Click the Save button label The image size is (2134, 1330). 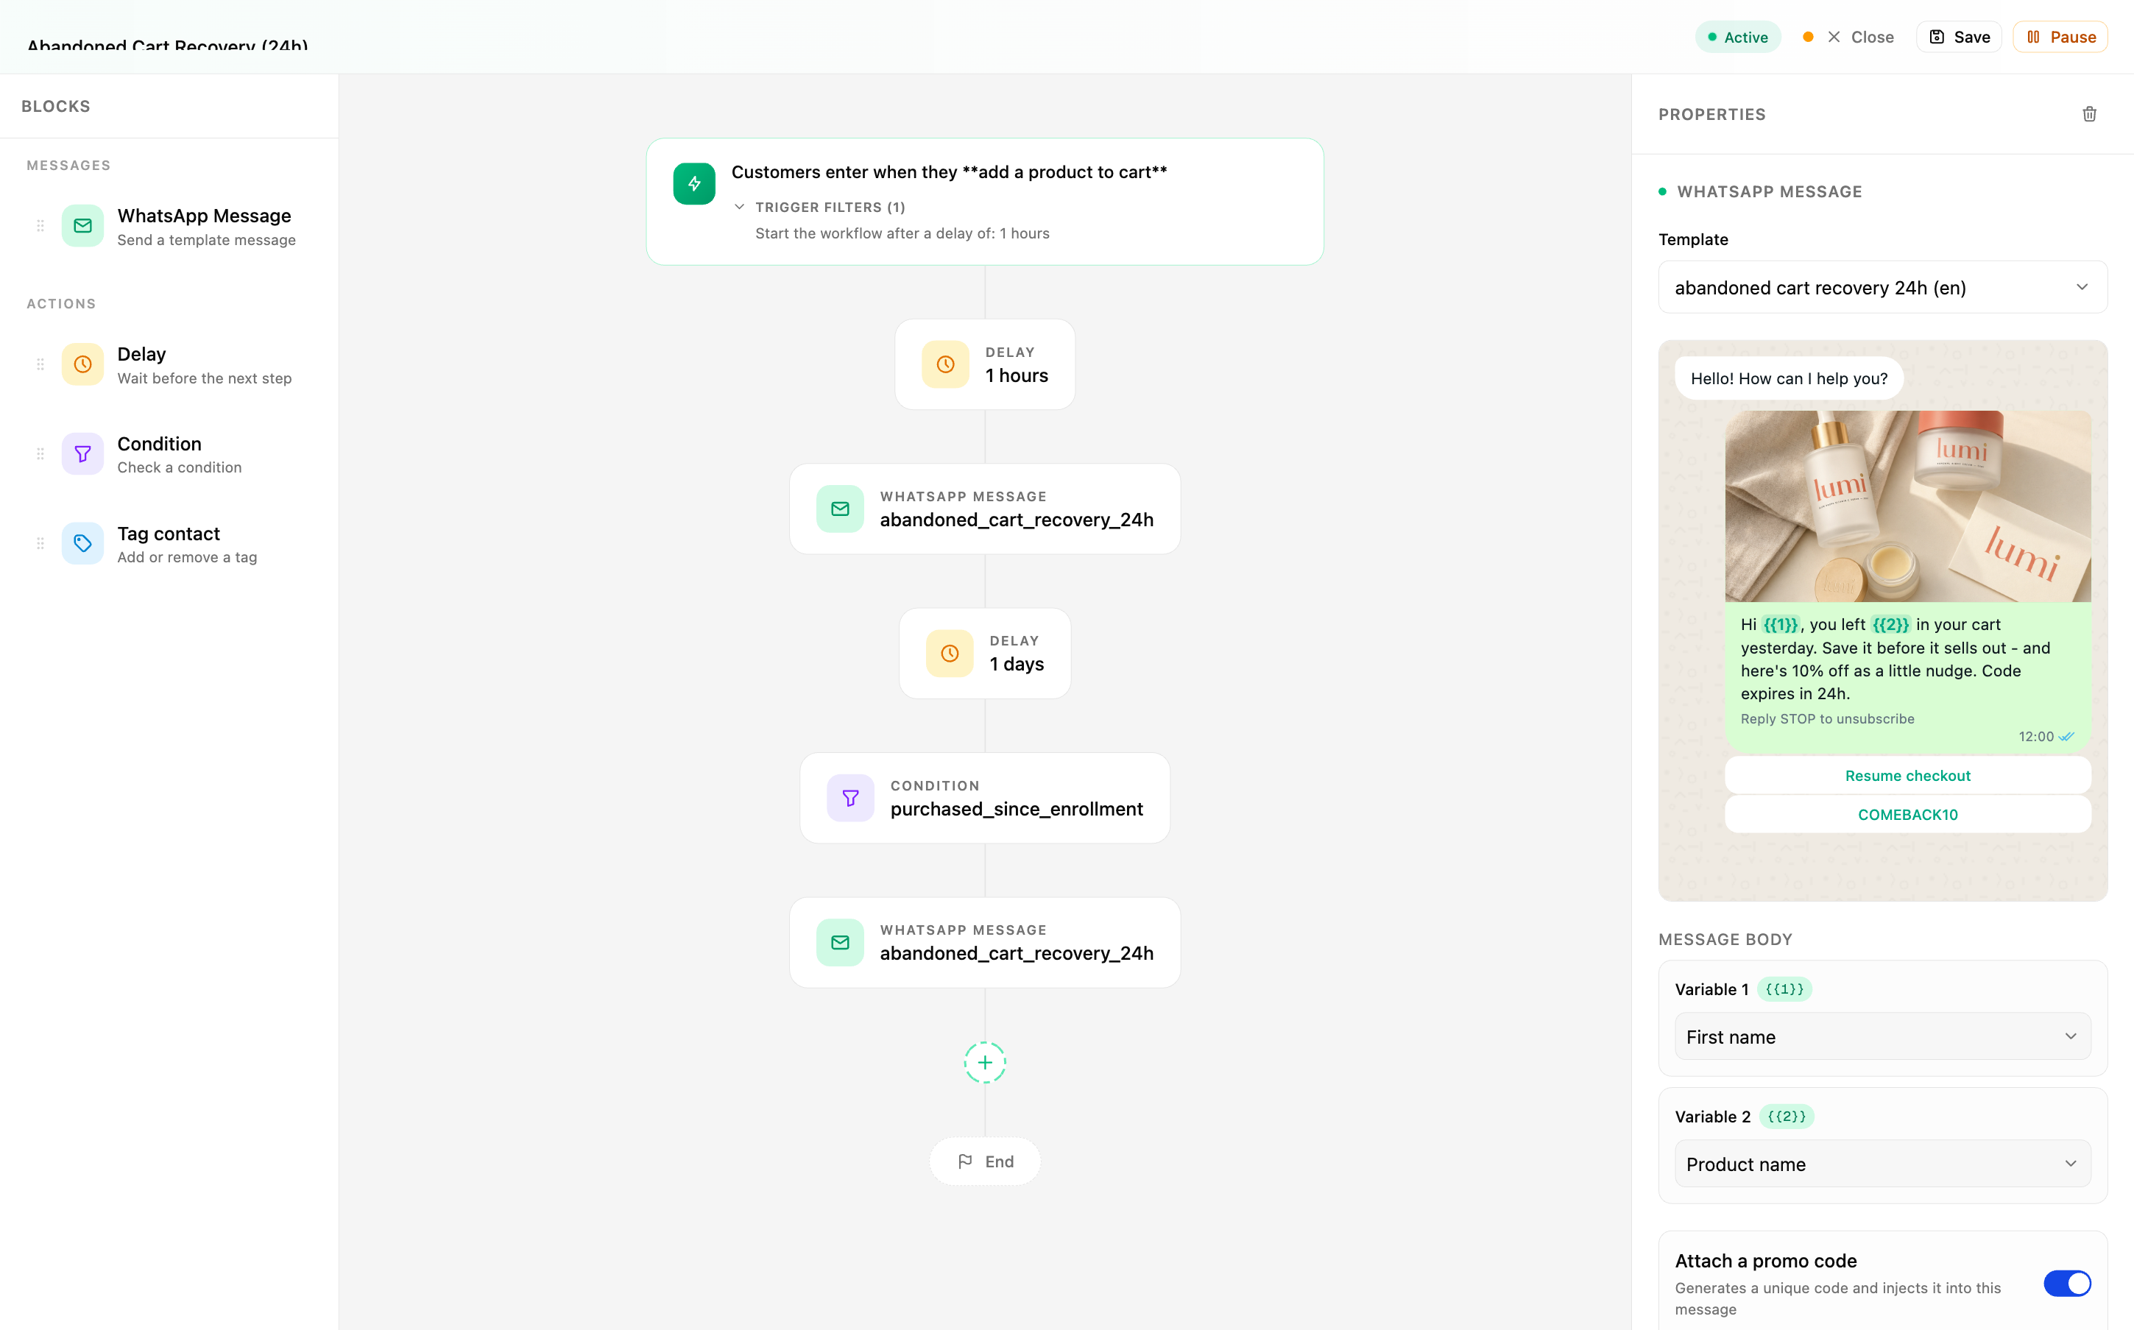click(x=1971, y=37)
